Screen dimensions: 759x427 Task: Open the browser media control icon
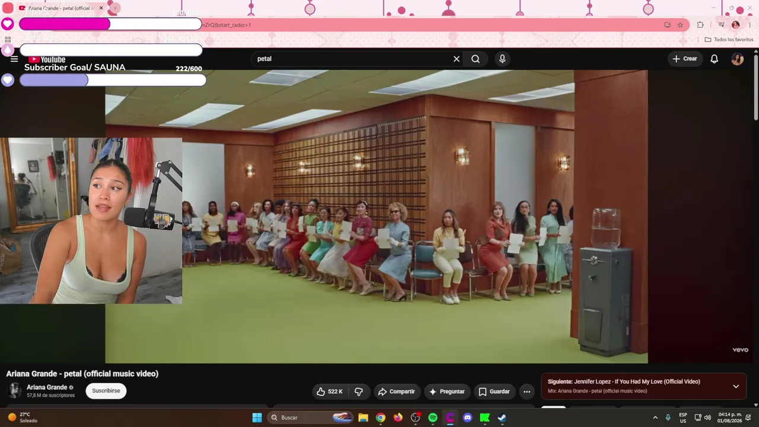click(721, 25)
